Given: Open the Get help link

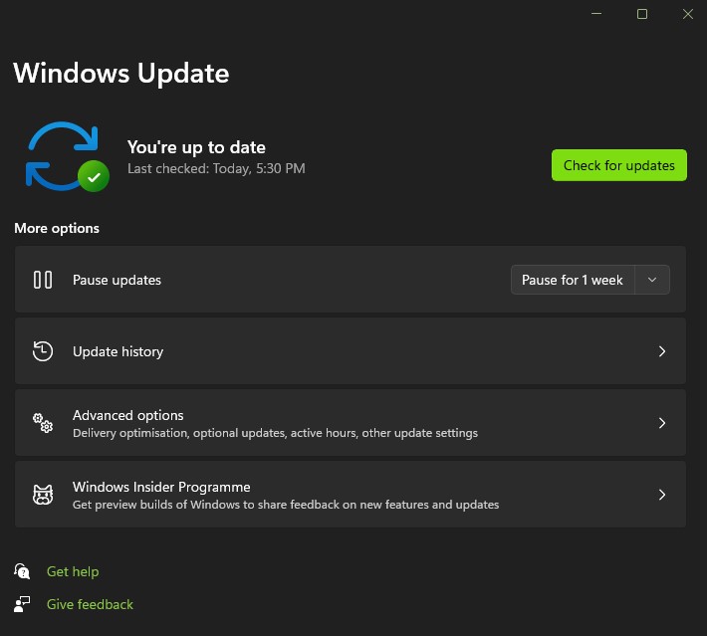Looking at the screenshot, I should [x=73, y=571].
